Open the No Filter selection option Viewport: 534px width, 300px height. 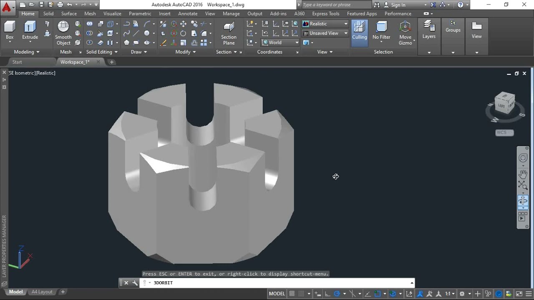click(381, 32)
